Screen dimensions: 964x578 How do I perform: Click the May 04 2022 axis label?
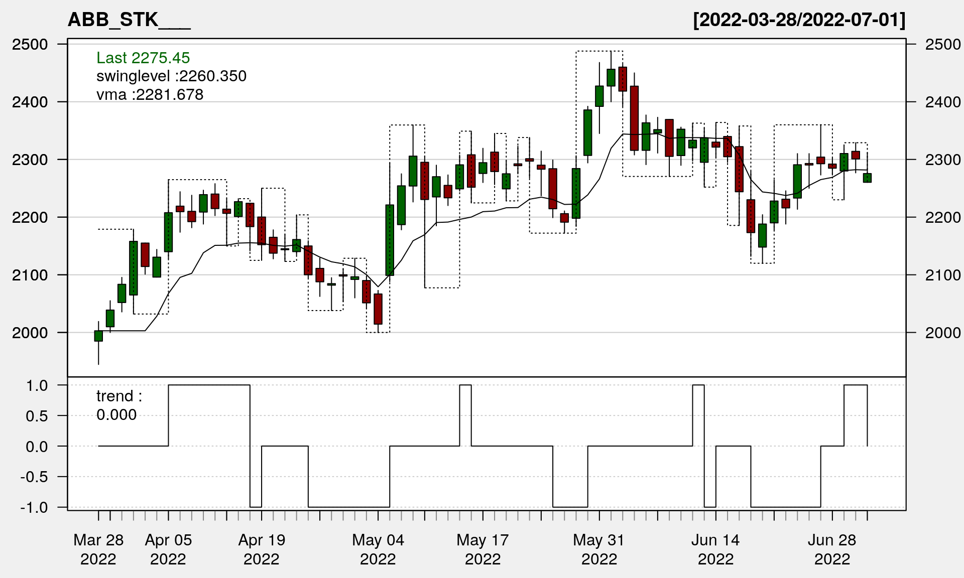click(x=378, y=549)
